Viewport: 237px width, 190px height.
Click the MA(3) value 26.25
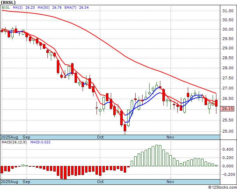(30, 8)
